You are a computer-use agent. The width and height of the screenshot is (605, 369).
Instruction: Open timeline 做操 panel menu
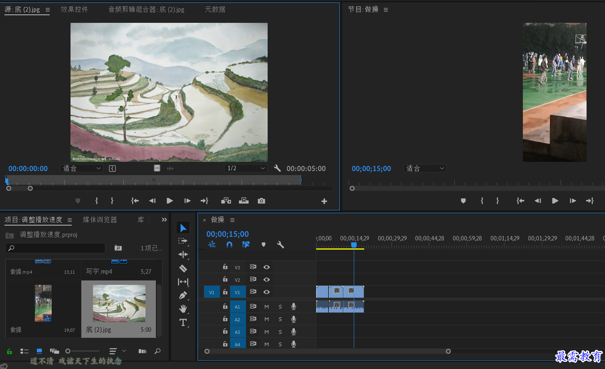click(232, 220)
